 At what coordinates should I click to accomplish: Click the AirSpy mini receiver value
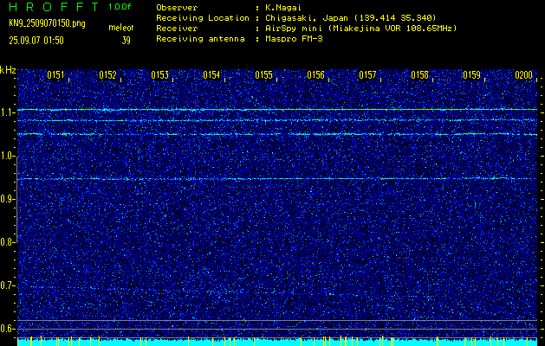point(360,29)
